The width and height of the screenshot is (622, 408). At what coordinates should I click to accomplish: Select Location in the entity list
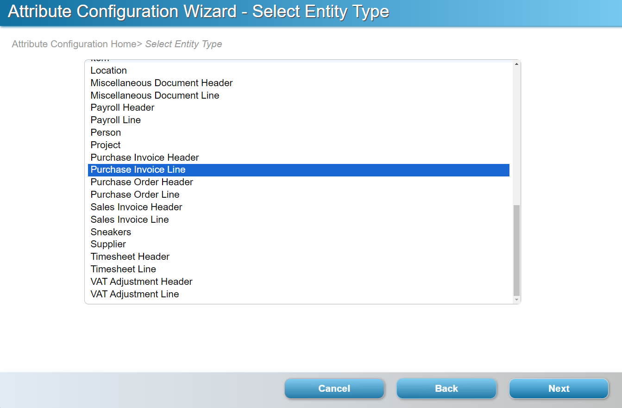[x=109, y=70]
